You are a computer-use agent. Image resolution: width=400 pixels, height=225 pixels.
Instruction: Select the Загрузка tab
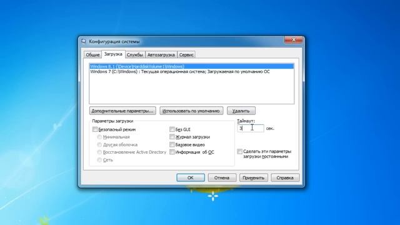click(x=113, y=54)
